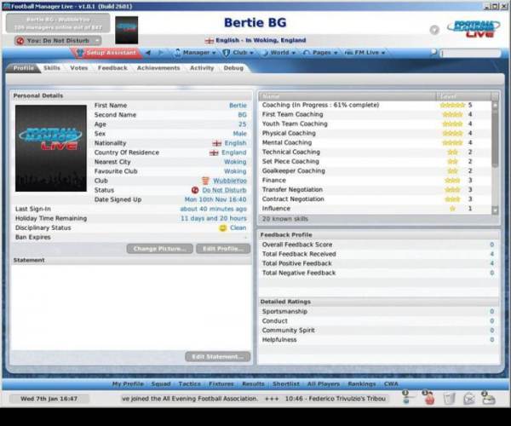Sort skills by the Name column header
This screenshot has height=426, width=511.
[347, 96]
